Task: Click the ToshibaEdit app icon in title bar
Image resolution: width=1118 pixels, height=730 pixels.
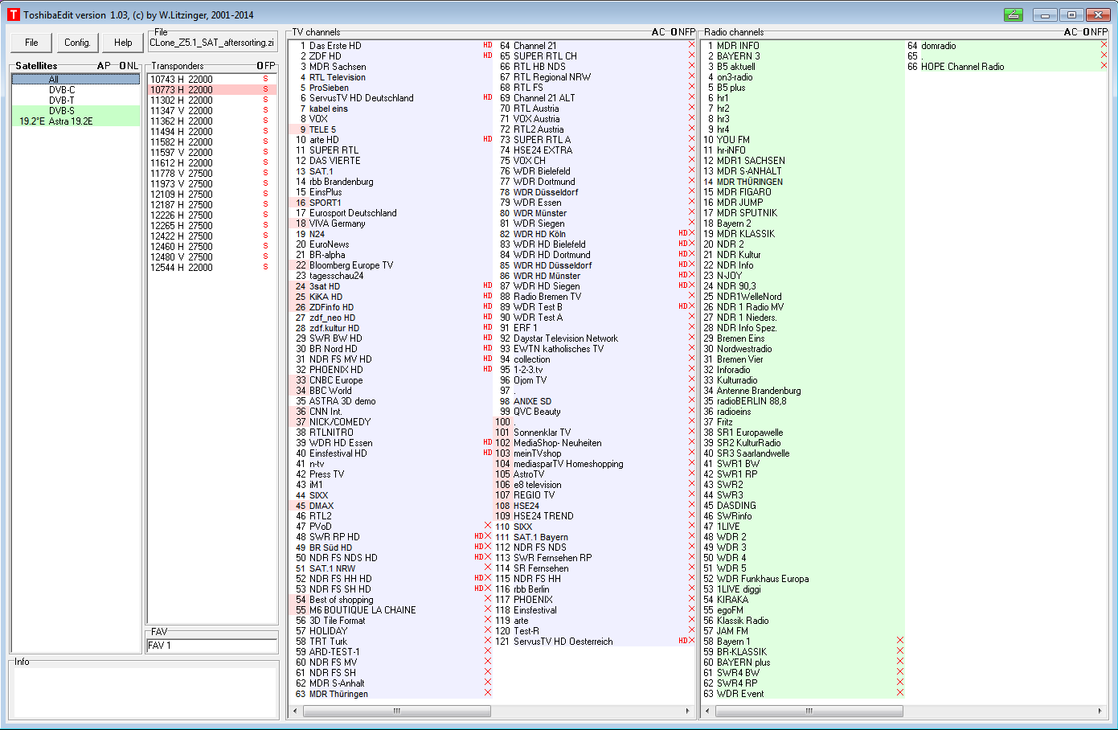Action: point(13,14)
